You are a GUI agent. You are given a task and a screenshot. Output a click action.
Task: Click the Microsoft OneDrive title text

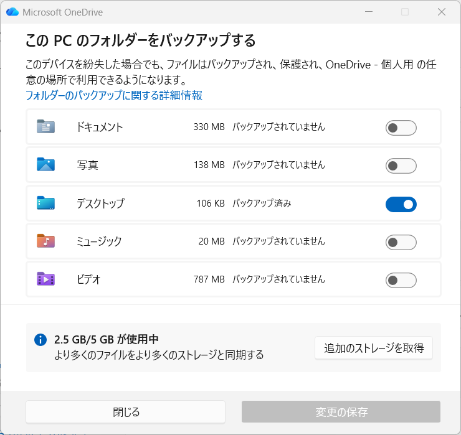coord(63,12)
